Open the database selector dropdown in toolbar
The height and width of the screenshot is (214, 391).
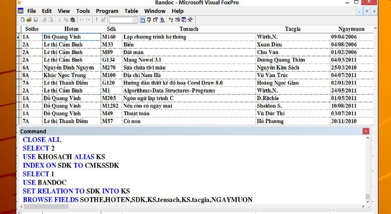tap(135, 20)
